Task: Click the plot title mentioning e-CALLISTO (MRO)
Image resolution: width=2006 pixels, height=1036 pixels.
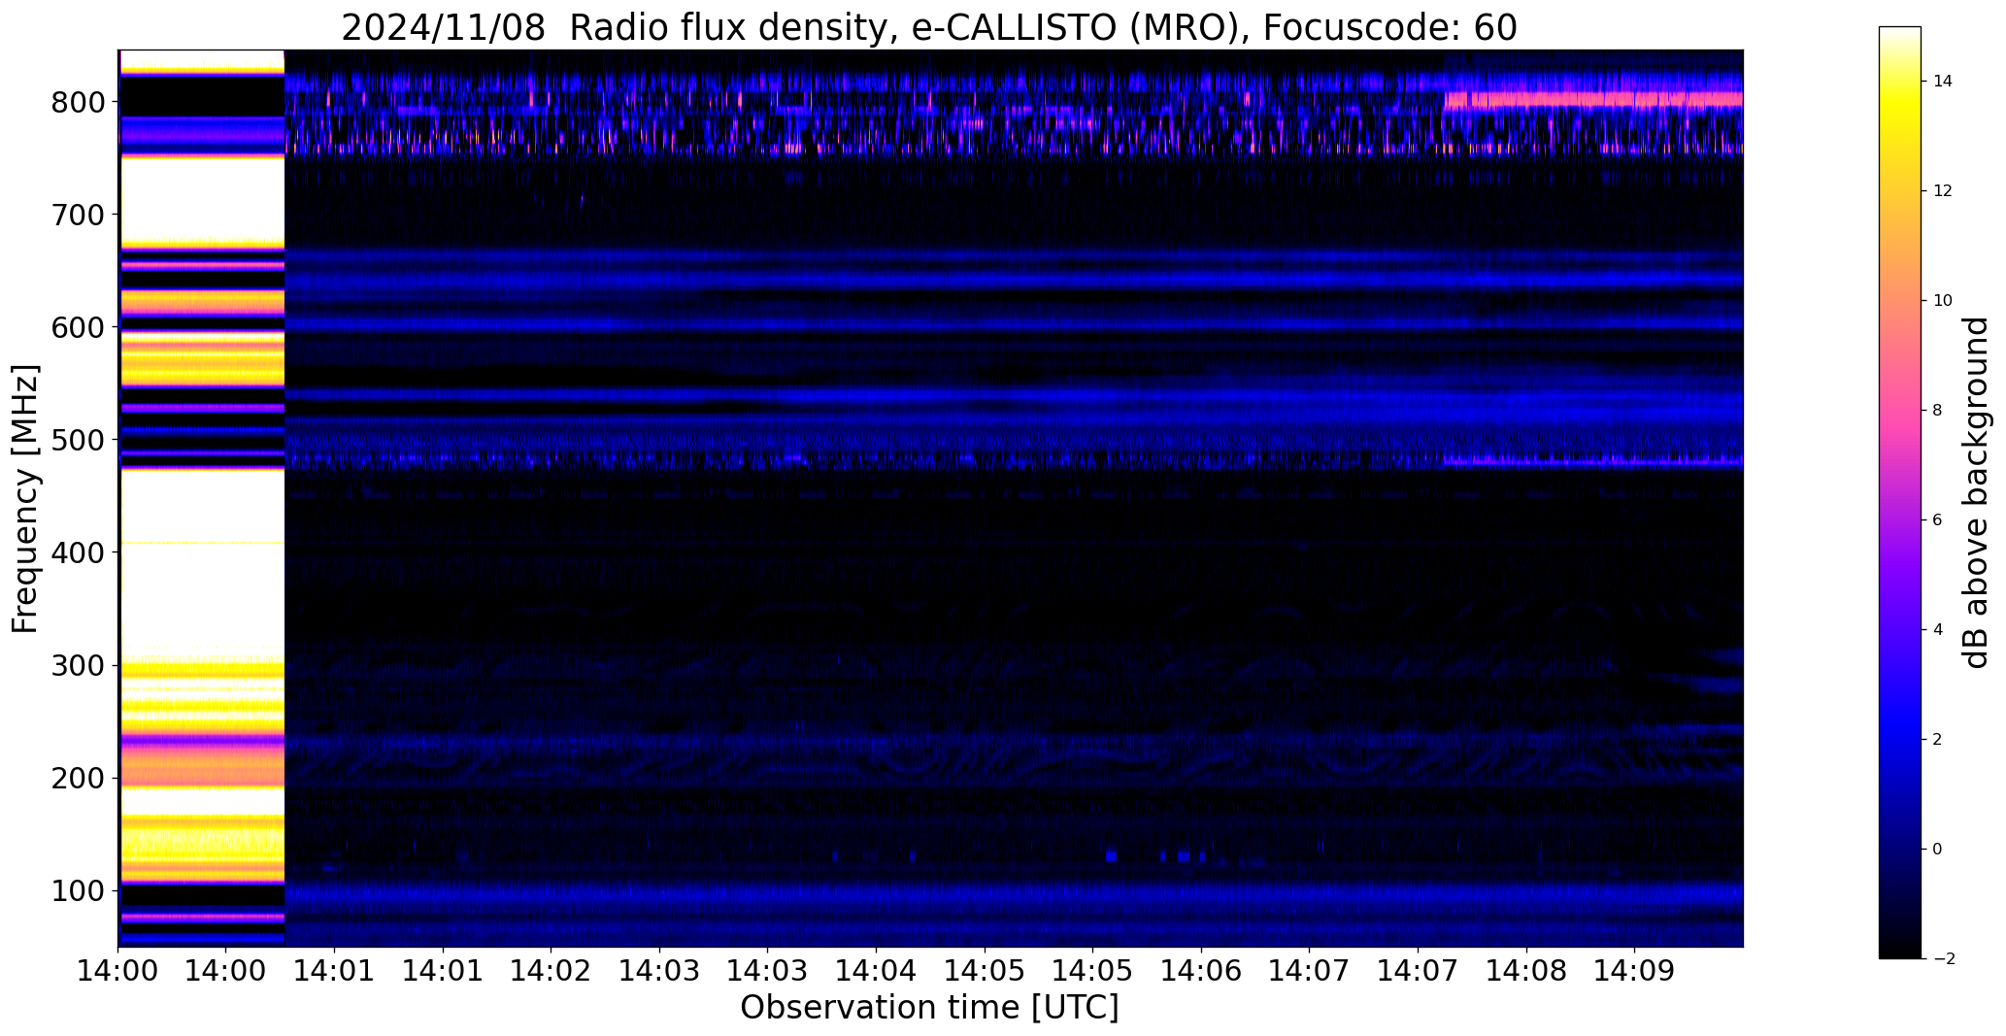Action: click(x=929, y=28)
